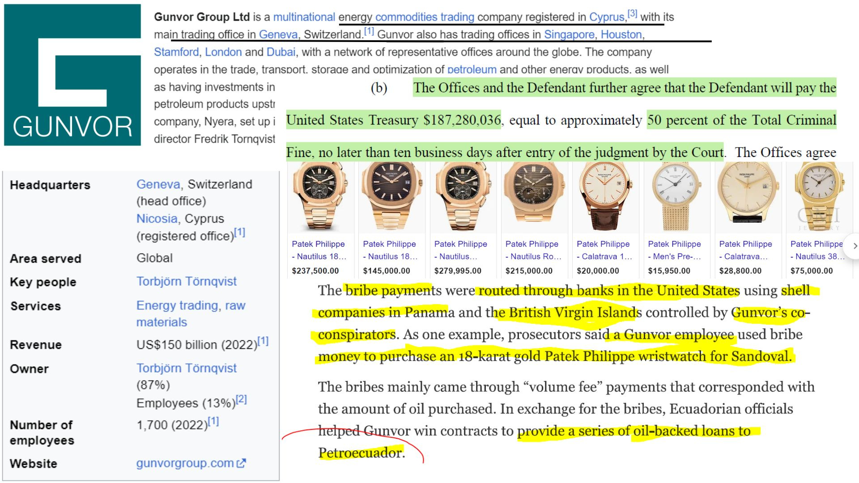Viewport: 859px width, 483px height.
Task: Open citation [1] after Switzerland
Action: pyautogui.click(x=369, y=31)
